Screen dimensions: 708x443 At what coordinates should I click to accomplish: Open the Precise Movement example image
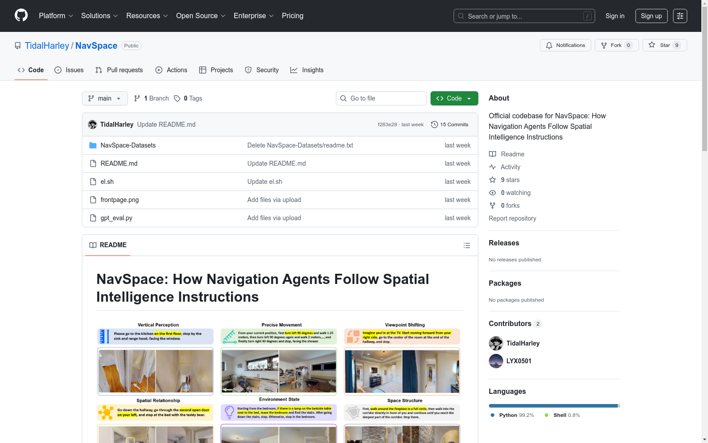coord(279,371)
